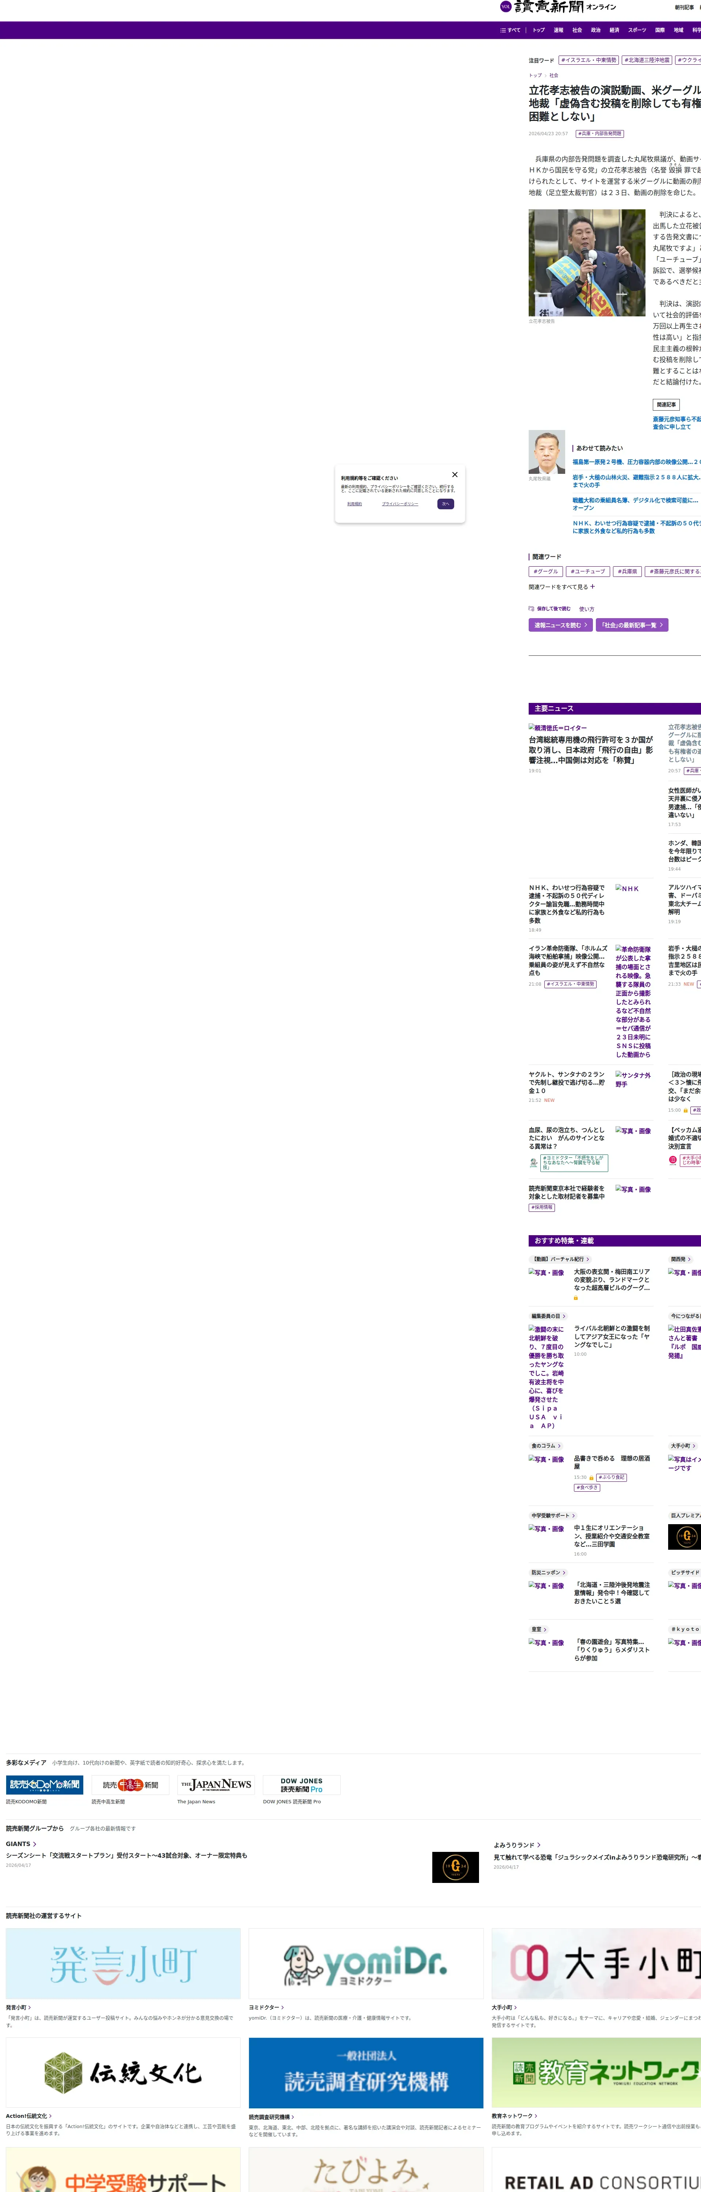
Task: Open the 利用規約 link in the popup
Action: tap(355, 504)
